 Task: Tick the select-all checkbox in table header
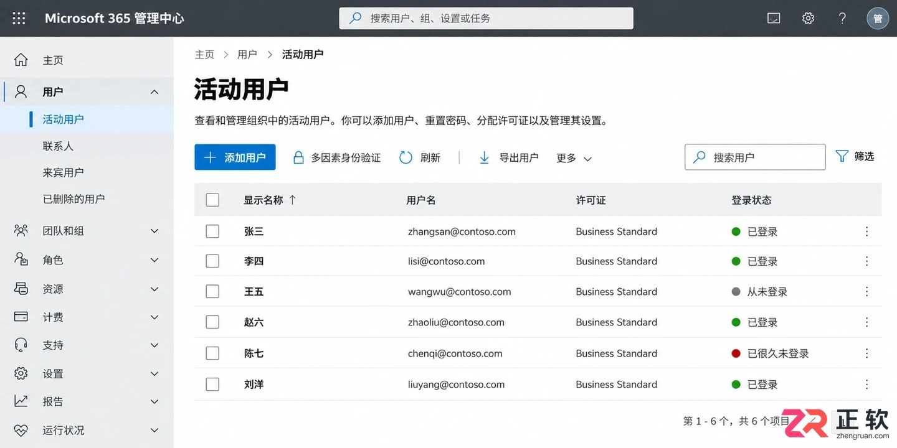(x=212, y=200)
